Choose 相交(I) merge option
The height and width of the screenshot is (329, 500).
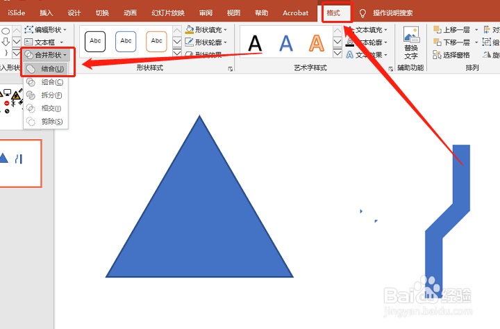46,109
